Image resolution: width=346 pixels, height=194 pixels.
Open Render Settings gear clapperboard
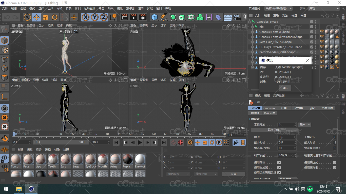[143, 17]
